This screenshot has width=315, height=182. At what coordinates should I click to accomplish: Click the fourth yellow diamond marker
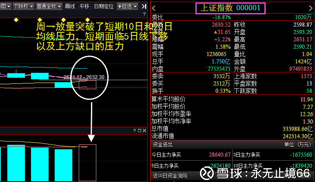click(87, 20)
